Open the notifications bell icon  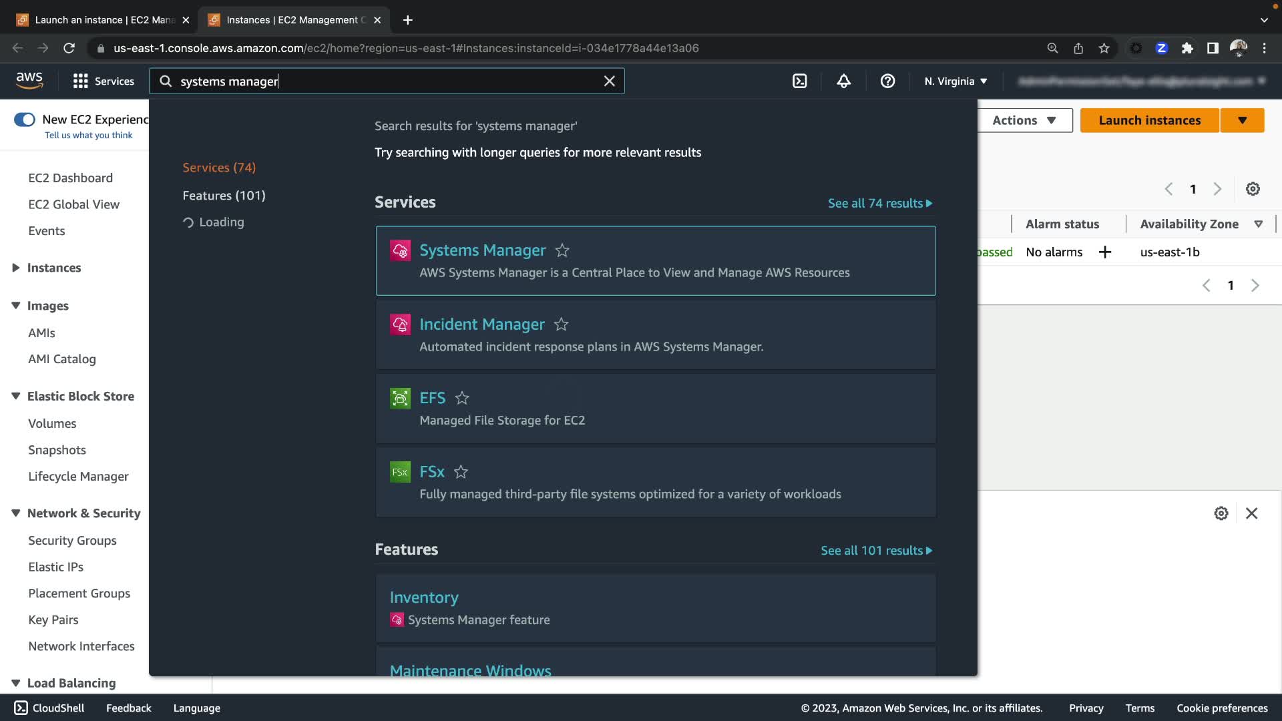coord(843,81)
